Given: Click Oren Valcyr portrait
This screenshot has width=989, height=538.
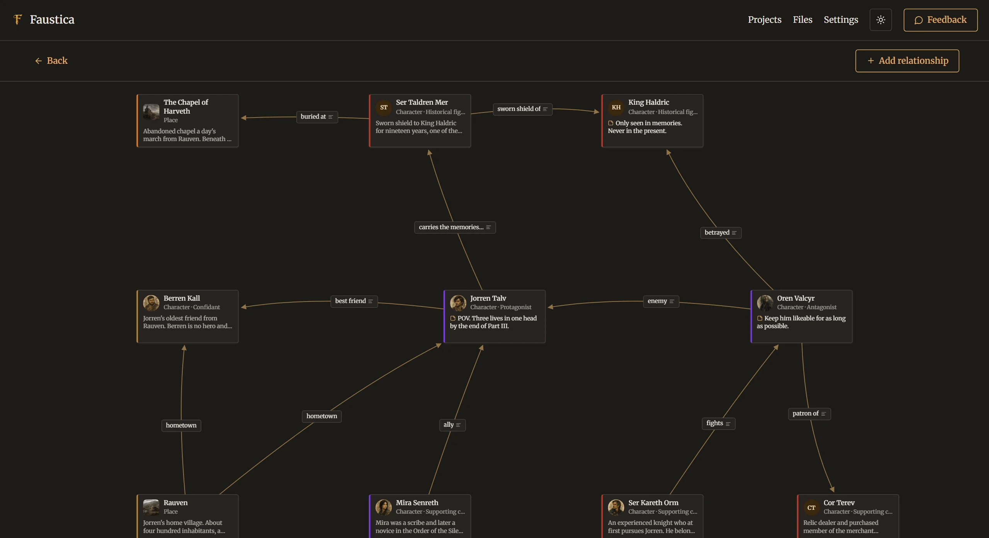Looking at the screenshot, I should [x=765, y=303].
